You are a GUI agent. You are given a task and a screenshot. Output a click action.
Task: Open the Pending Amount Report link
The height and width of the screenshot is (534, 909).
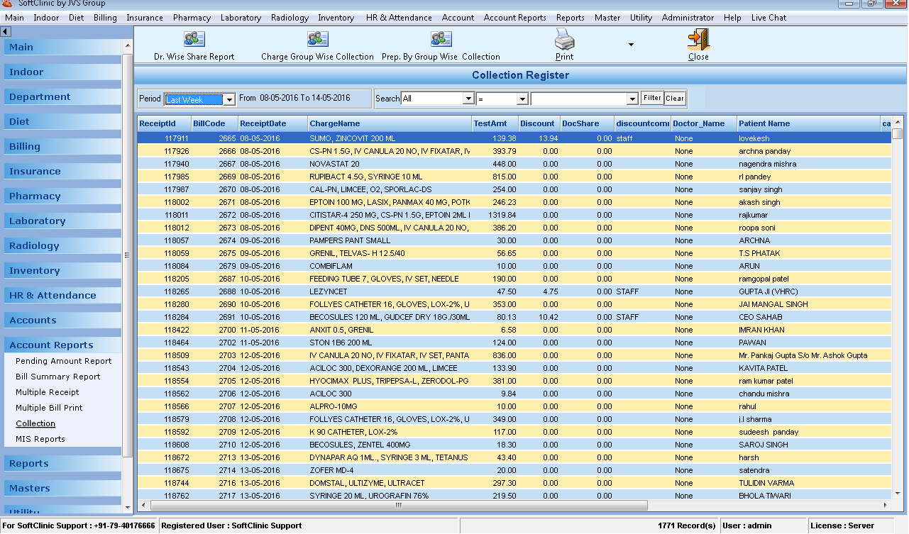click(64, 361)
